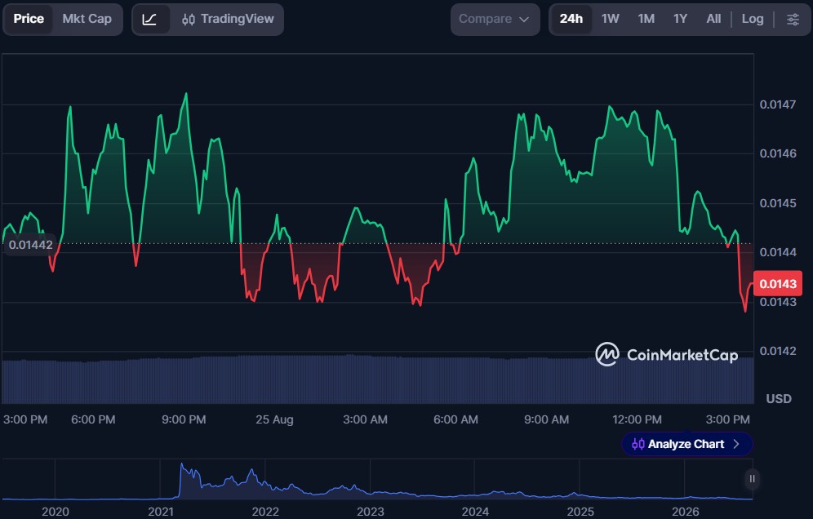This screenshot has width=813, height=519.
Task: Click the candlestick icon in Analyze Chart
Action: point(638,445)
